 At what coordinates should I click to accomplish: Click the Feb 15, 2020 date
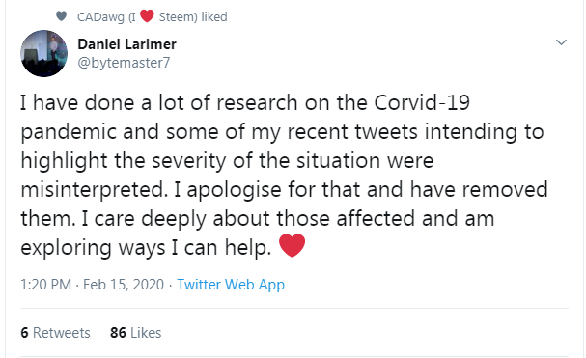pos(124,285)
